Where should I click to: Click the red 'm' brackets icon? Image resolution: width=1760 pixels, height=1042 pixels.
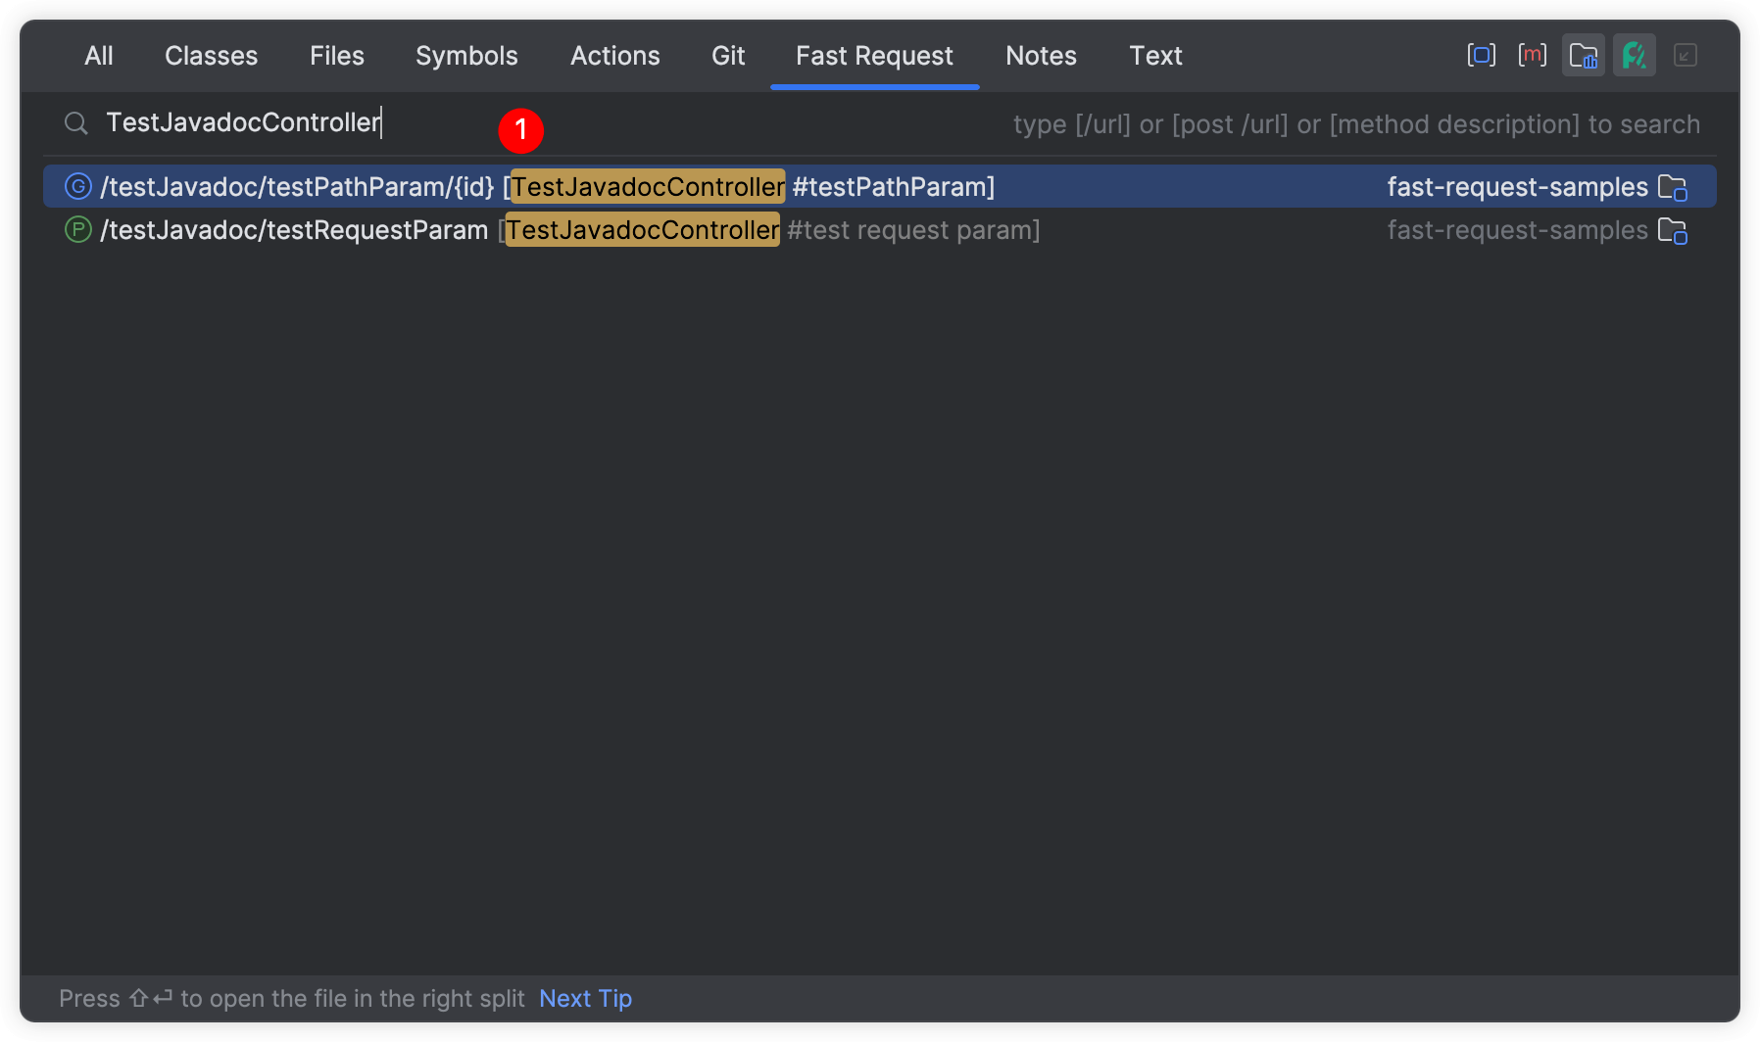[1532, 55]
